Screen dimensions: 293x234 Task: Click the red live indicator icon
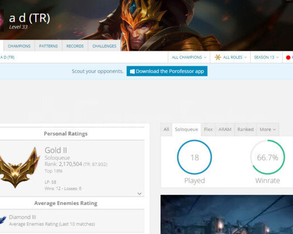288,57
